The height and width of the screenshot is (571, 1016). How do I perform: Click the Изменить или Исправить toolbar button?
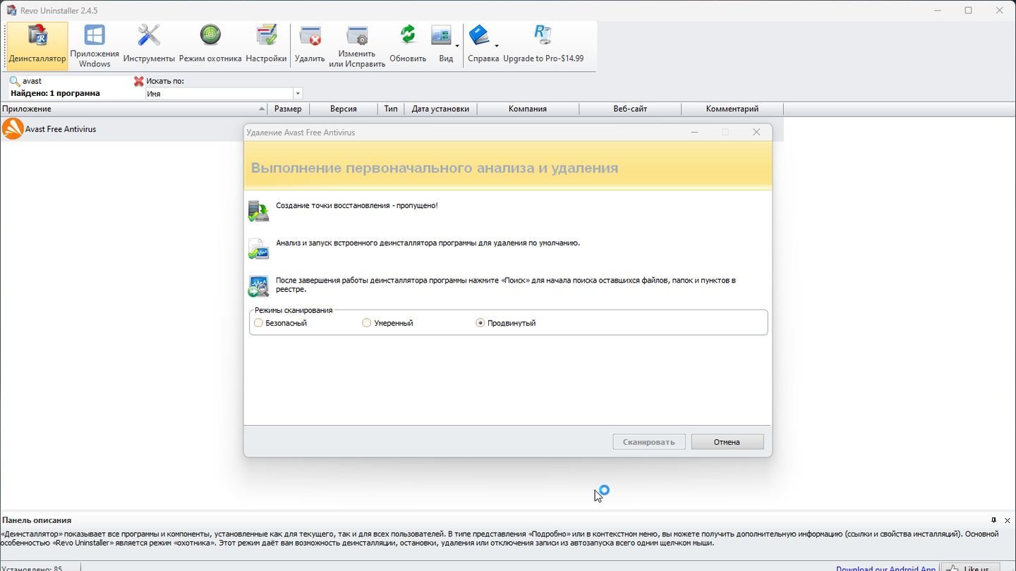[x=357, y=46]
